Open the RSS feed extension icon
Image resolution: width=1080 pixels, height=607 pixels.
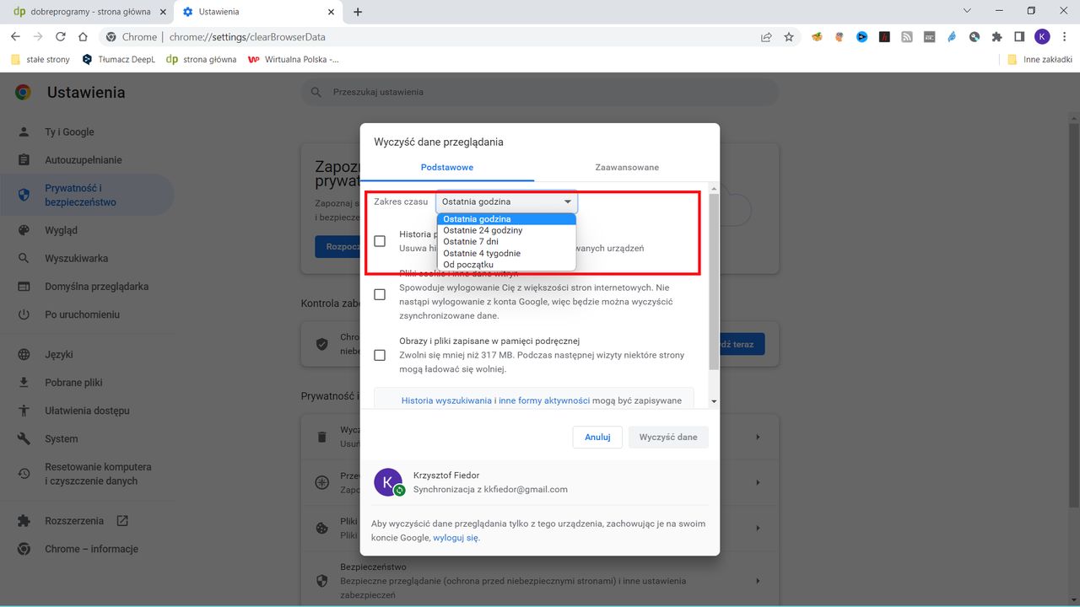click(907, 36)
